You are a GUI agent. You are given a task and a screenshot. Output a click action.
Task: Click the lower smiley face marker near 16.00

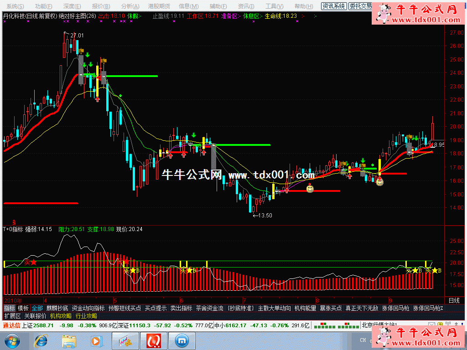click(x=379, y=181)
